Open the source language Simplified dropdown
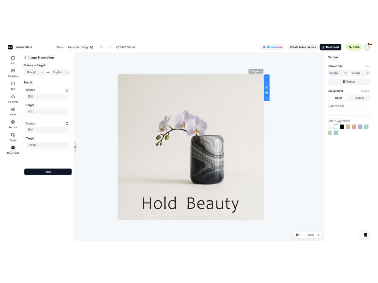Screen dimensions: 378x283 (x=35, y=72)
